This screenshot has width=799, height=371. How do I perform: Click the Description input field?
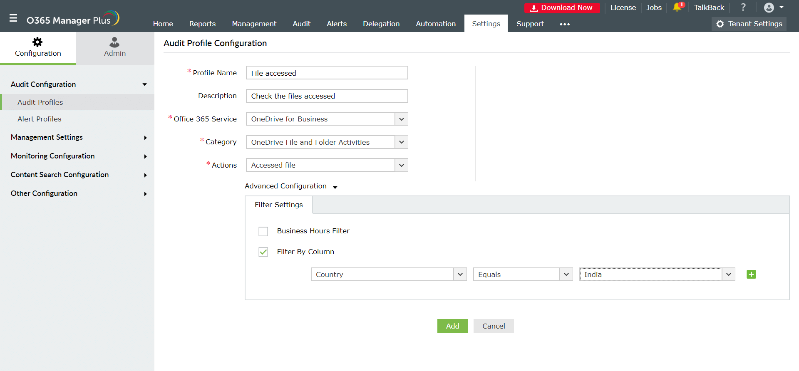pyautogui.click(x=327, y=96)
